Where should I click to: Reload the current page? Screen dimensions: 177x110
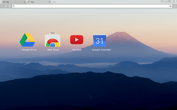click(x=9, y=6)
